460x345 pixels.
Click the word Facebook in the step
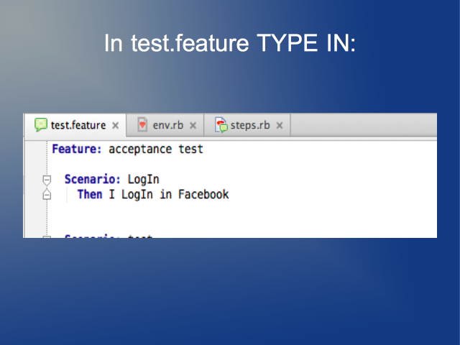tap(203, 195)
